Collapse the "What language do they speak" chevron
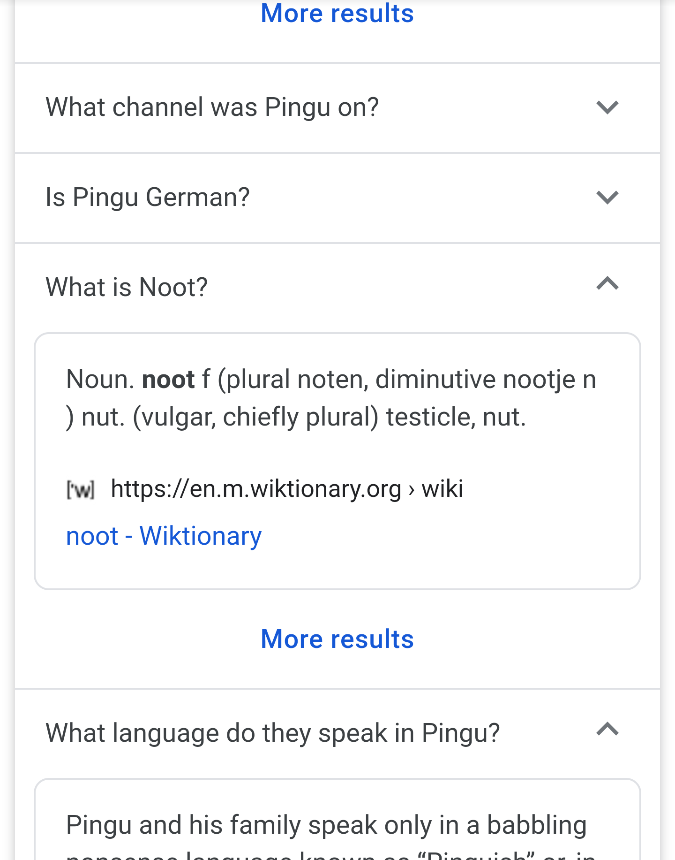The width and height of the screenshot is (675, 860). click(x=607, y=730)
